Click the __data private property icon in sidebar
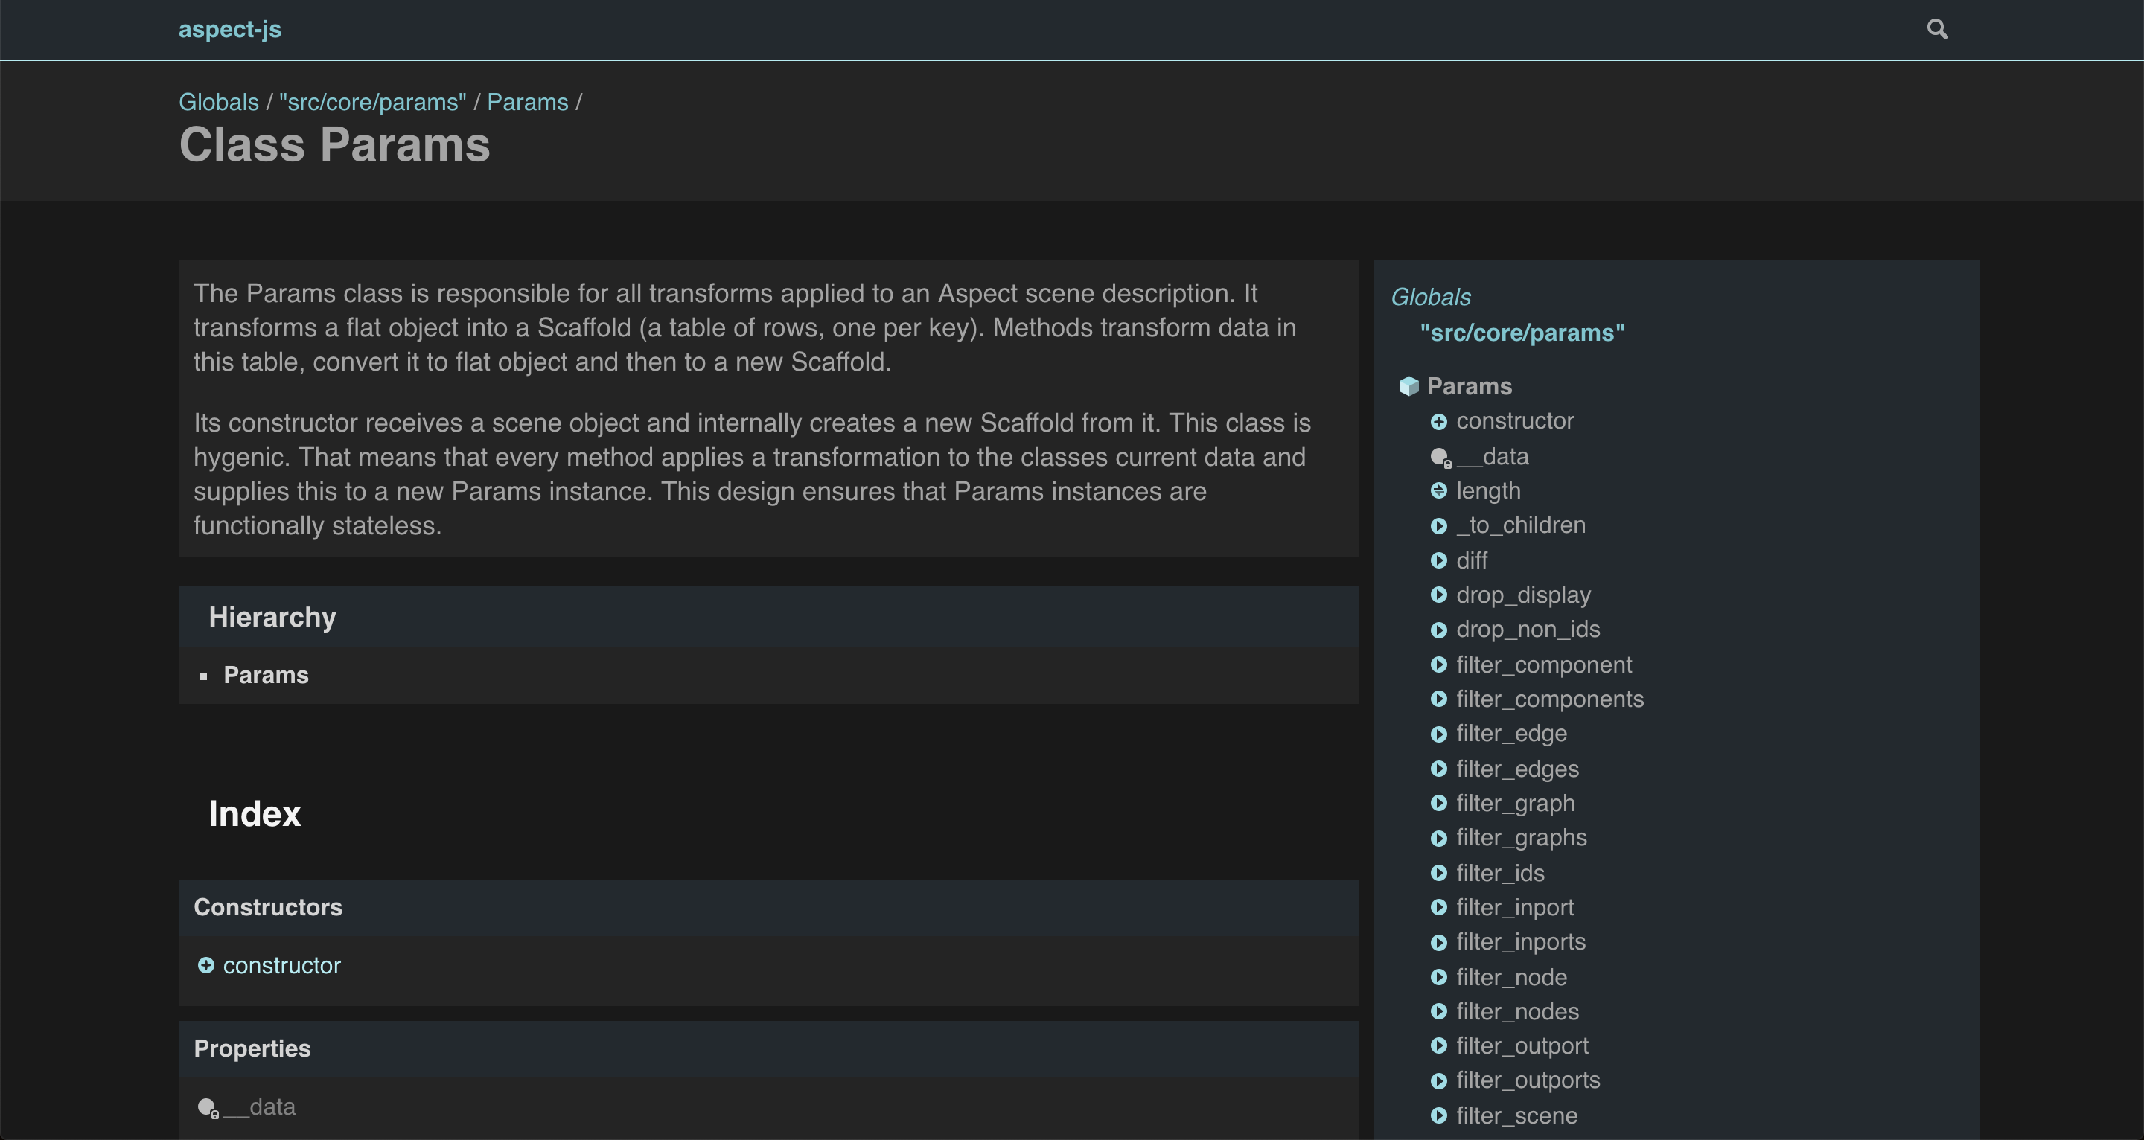Image resolution: width=2144 pixels, height=1140 pixels. point(1440,457)
